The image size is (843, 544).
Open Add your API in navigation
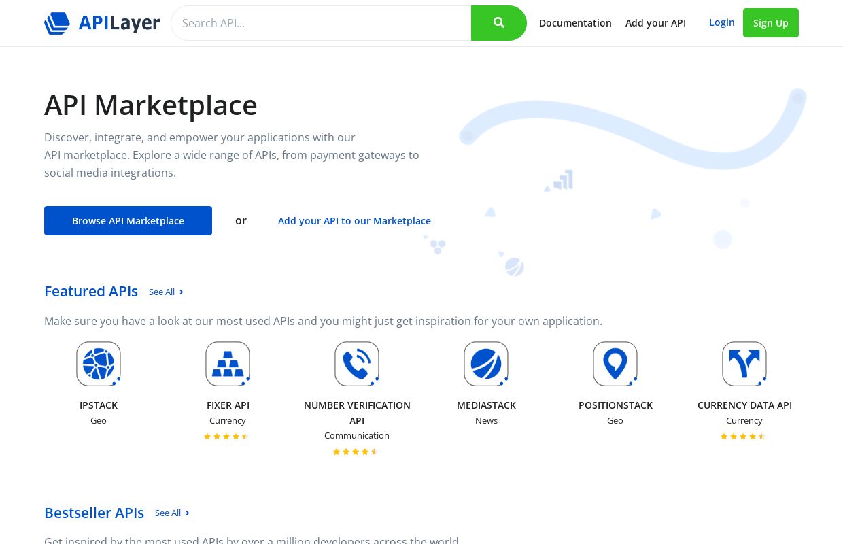point(655,23)
